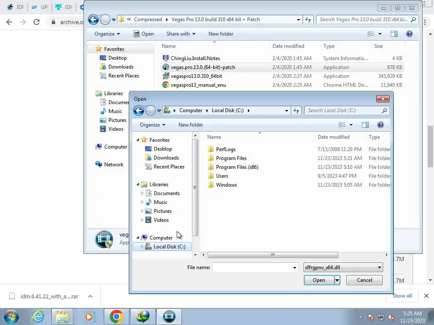The width and height of the screenshot is (434, 325).
Task: Cancel the Open dialog
Action: [x=364, y=280]
